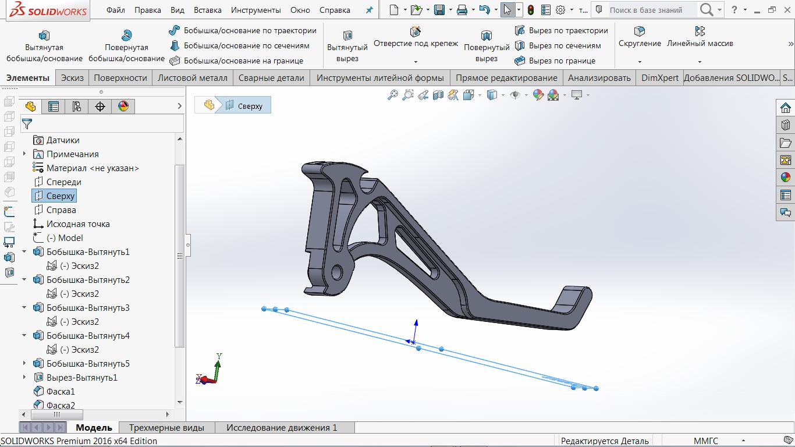Click the Section View icon in the view toolbar
795x447 pixels.
click(438, 95)
